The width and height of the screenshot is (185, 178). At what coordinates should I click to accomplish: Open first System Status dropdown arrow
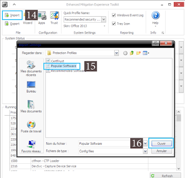coord(181,47)
